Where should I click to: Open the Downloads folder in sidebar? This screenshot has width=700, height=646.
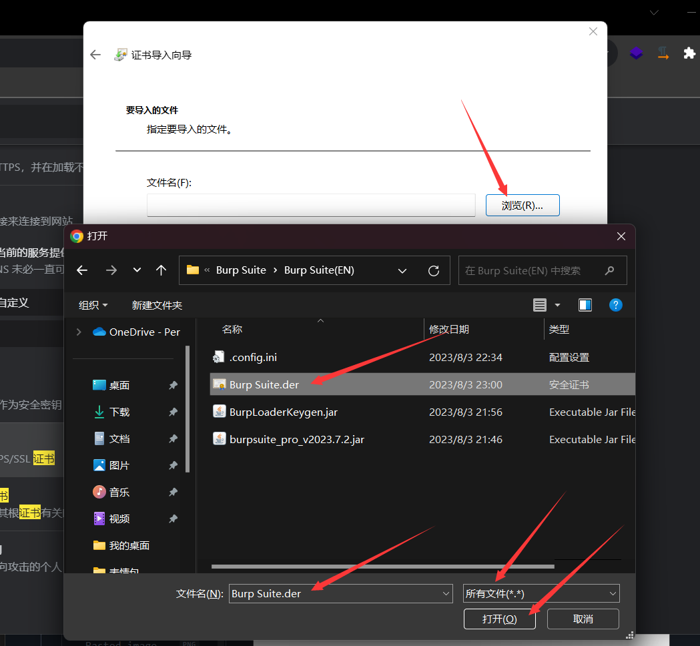click(119, 412)
